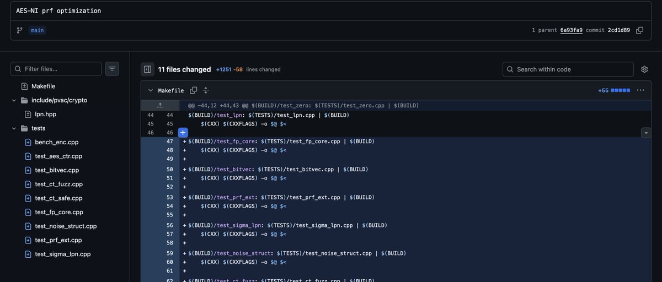Click the -58 deletions count
Screen dimensions: 662x282
point(238,69)
